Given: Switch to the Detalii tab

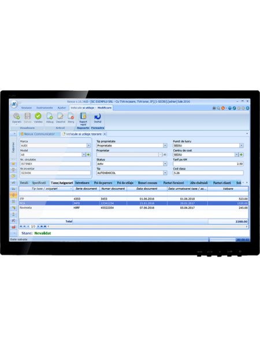Looking at the screenshot, I should coord(24,183).
